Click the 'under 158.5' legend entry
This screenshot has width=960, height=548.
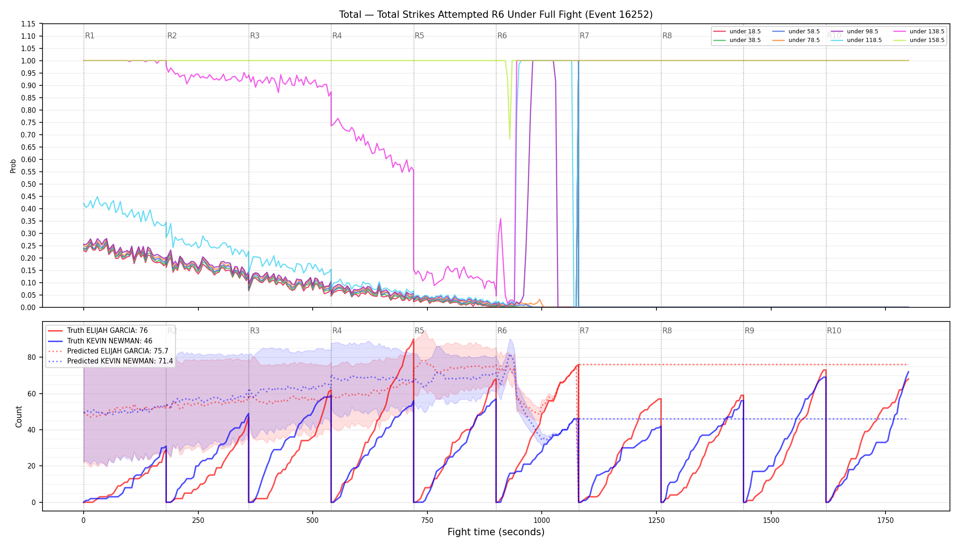(x=919, y=40)
